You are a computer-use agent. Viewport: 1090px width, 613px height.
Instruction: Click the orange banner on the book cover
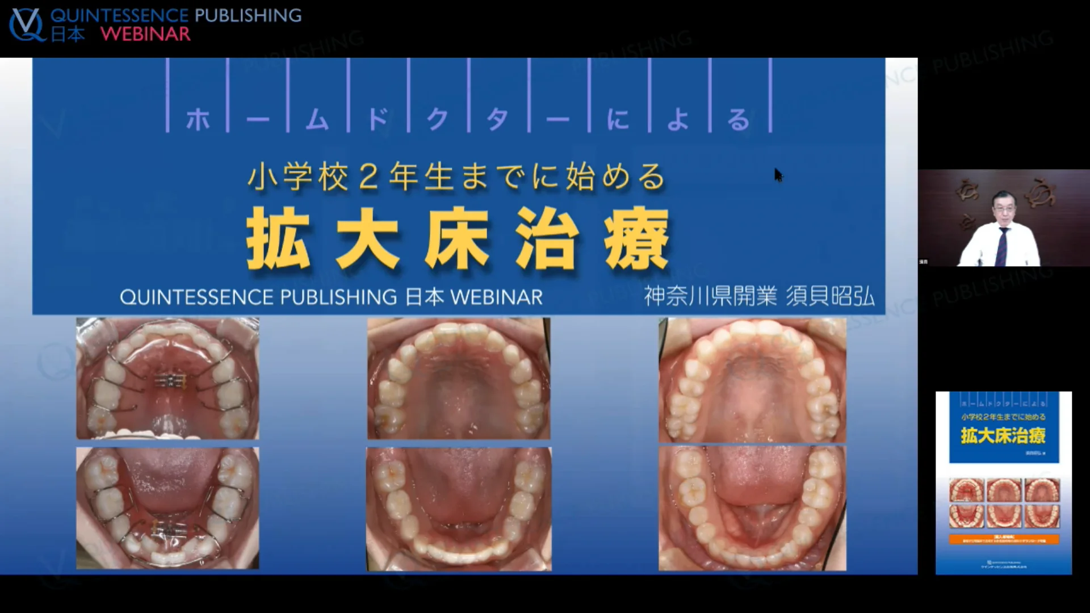pos(1004,539)
